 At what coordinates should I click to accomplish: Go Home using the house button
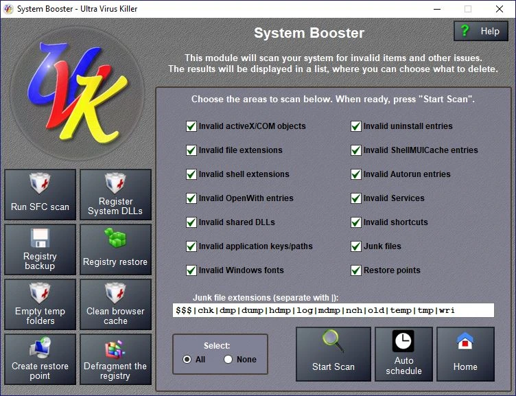click(465, 354)
